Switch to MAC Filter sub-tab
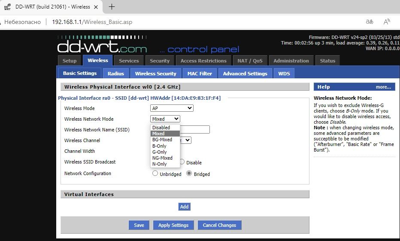This screenshot has width=400, height=241. pos(200,73)
